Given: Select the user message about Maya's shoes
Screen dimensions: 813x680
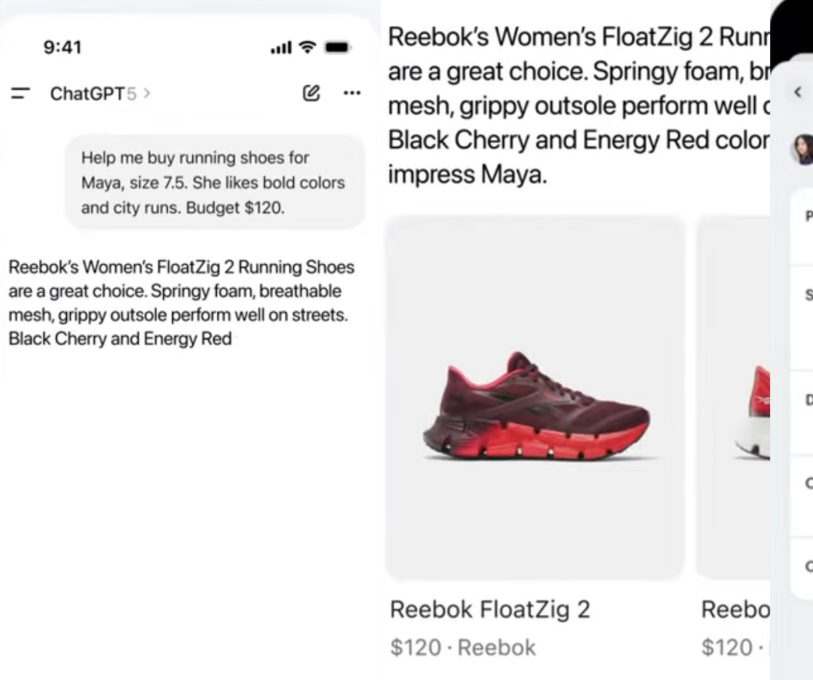Looking at the screenshot, I should tap(214, 182).
